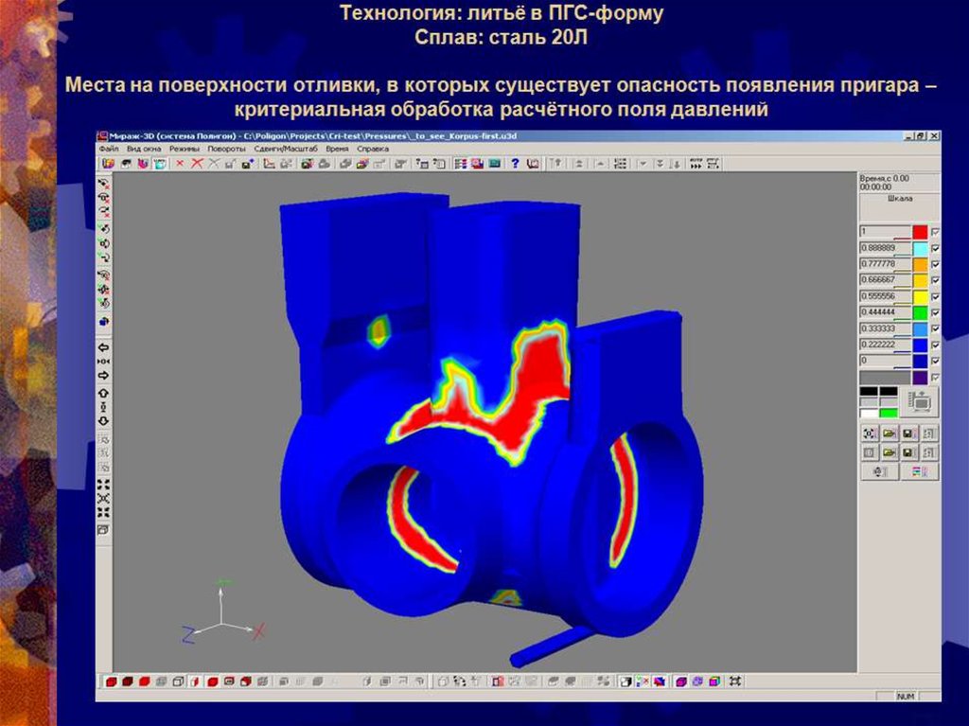Screen dimensions: 969x726
Task: Click the wireframe cube bottom toolbar icon
Action: point(178,682)
